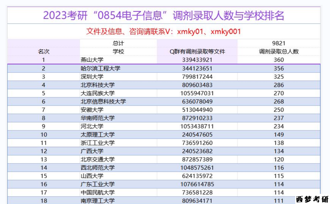Click the count "114" in 广东工业大学's row
This screenshot has width=330, height=204.
click(279, 184)
